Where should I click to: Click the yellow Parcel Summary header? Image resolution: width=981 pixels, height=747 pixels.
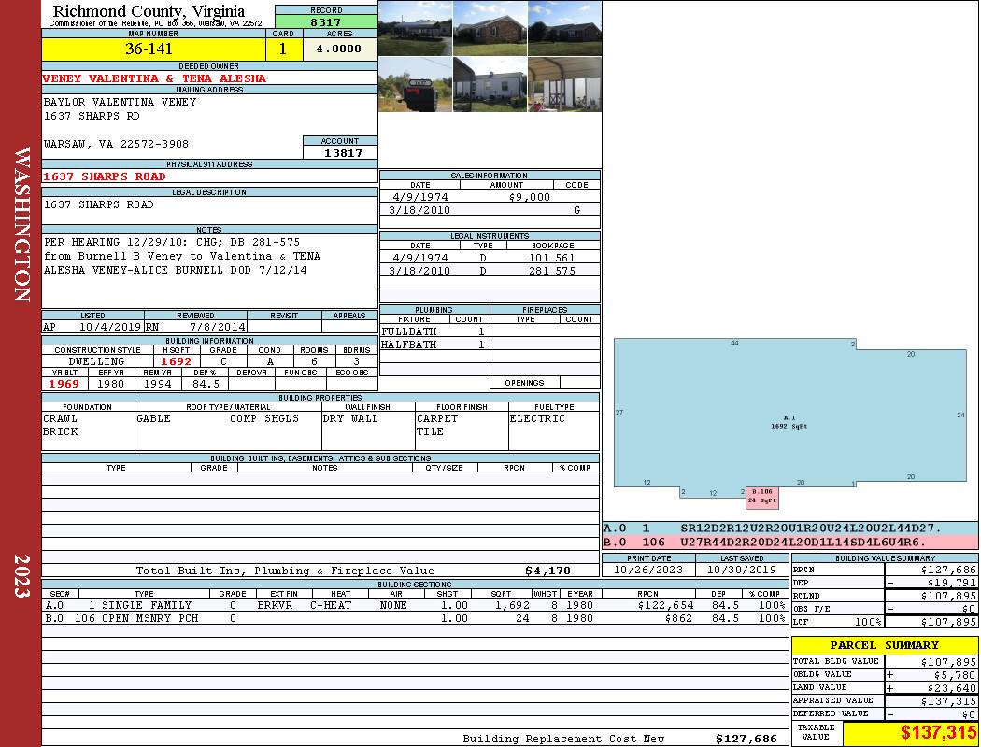point(884,645)
